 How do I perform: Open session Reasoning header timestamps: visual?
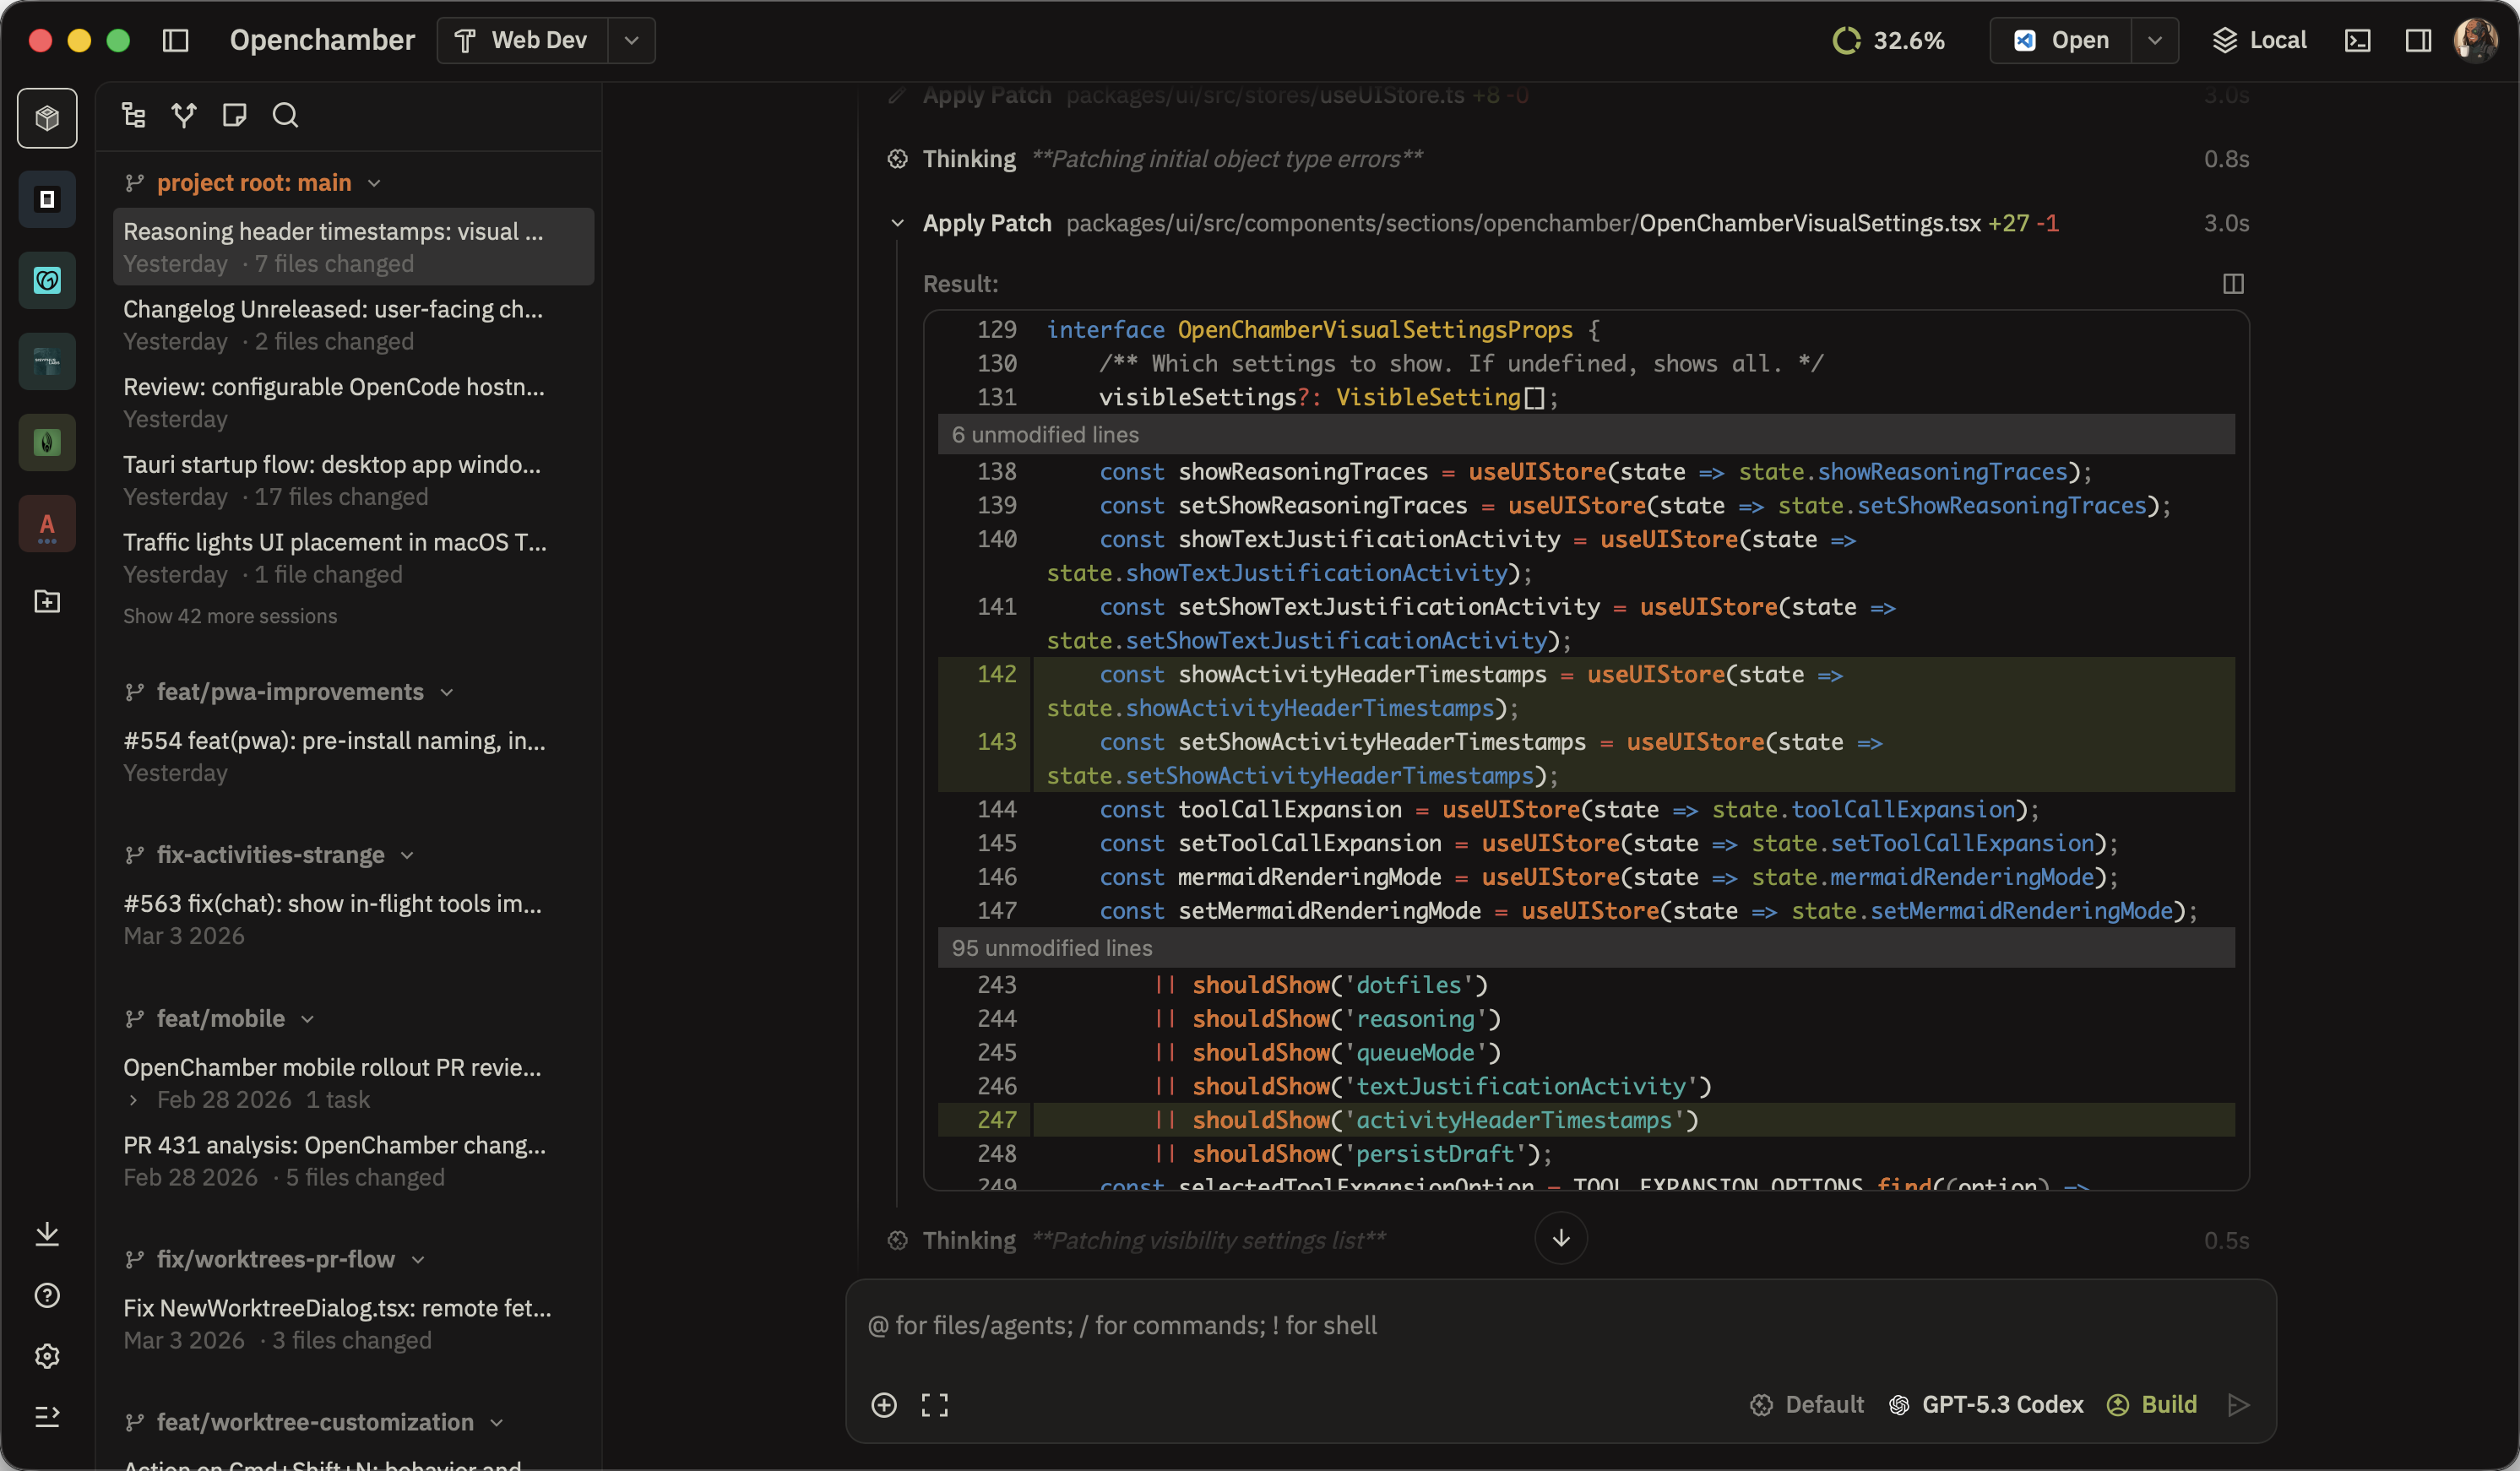coord(353,247)
